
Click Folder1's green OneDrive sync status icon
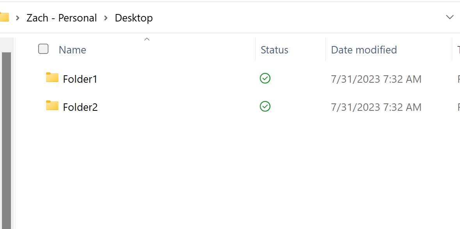point(265,78)
